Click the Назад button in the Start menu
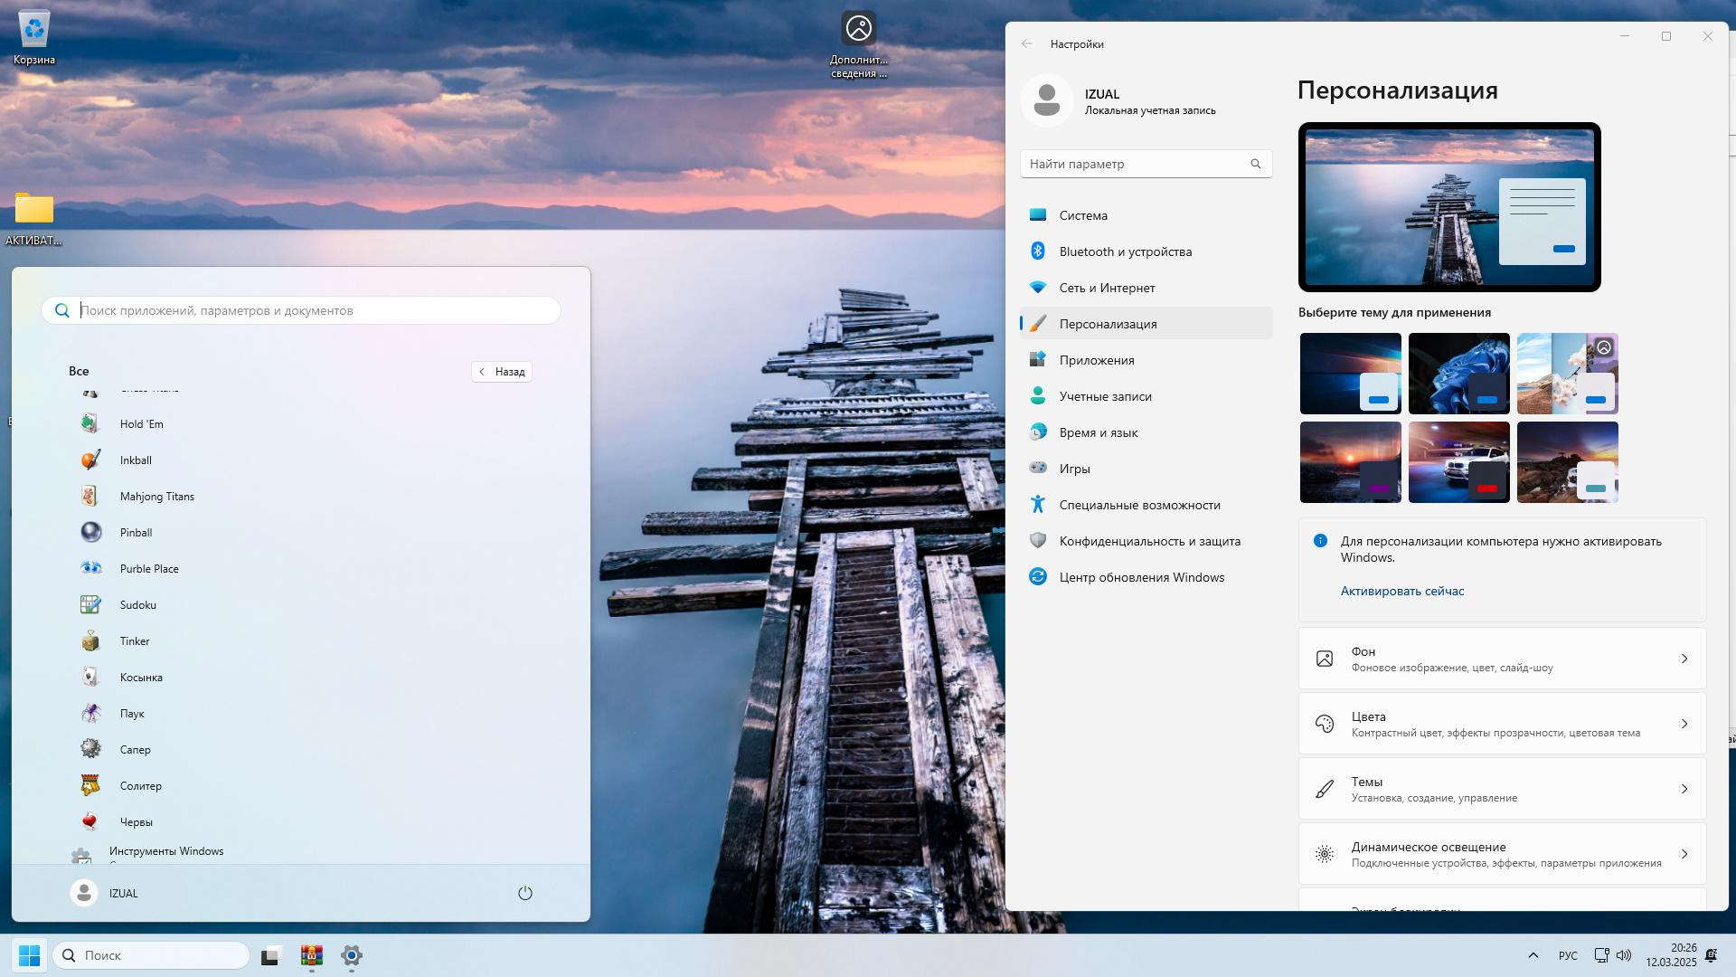This screenshot has width=1736, height=977. coord(502,372)
